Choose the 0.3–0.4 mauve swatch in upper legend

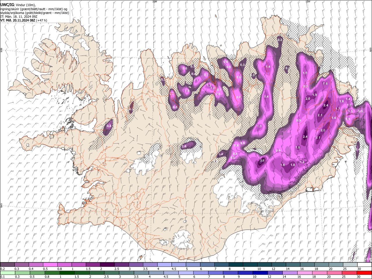pyautogui.click(x=22, y=265)
